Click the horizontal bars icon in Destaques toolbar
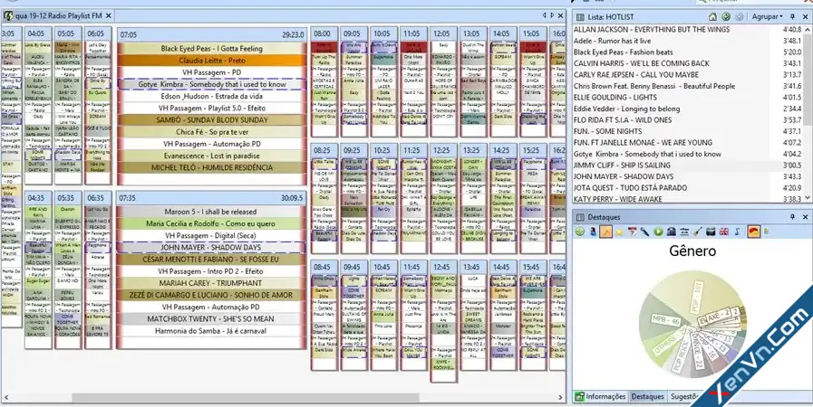Image resolution: width=813 pixels, height=407 pixels. point(684,232)
